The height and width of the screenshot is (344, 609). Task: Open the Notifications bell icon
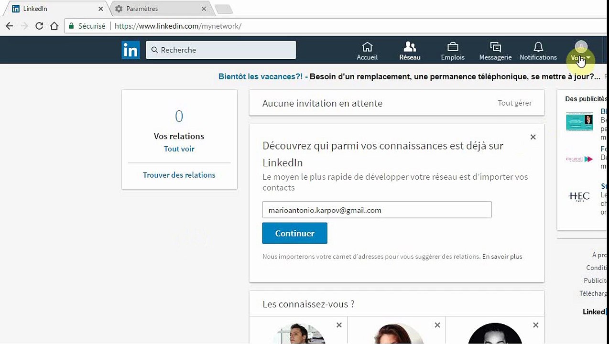pyautogui.click(x=538, y=51)
